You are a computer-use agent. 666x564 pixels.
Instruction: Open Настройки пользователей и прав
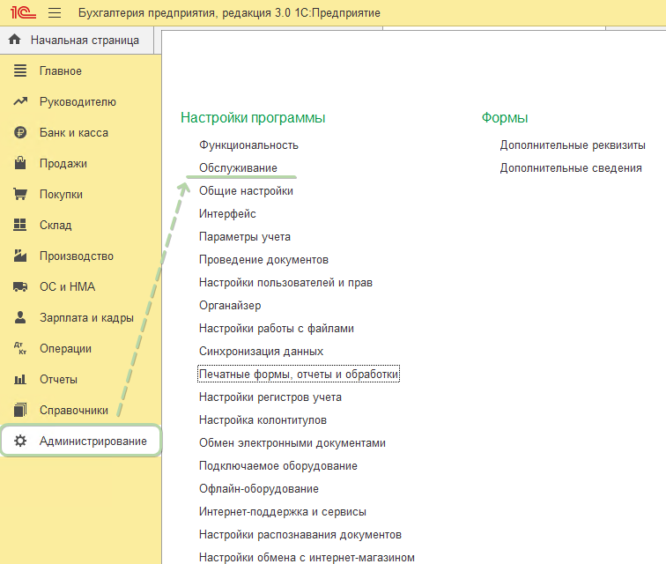pos(285,283)
